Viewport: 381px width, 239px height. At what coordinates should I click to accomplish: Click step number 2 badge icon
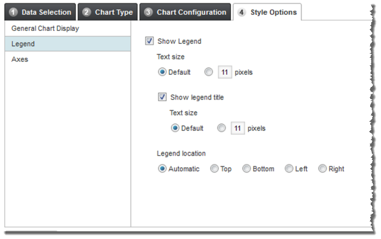click(86, 12)
